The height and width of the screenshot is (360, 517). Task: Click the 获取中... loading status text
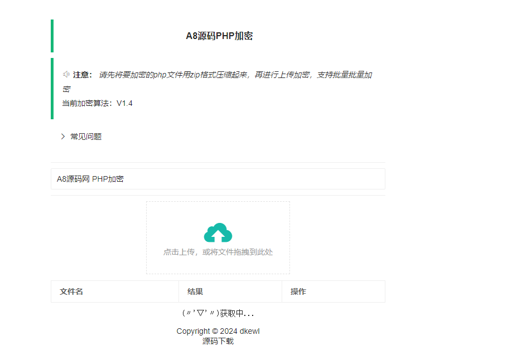[218, 313]
